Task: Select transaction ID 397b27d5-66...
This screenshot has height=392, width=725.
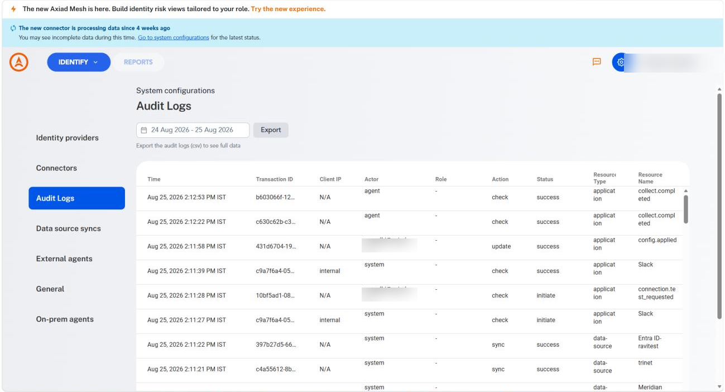Action: (x=276, y=345)
